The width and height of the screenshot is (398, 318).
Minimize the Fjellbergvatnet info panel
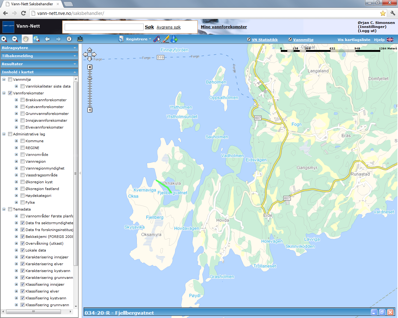[374, 312]
